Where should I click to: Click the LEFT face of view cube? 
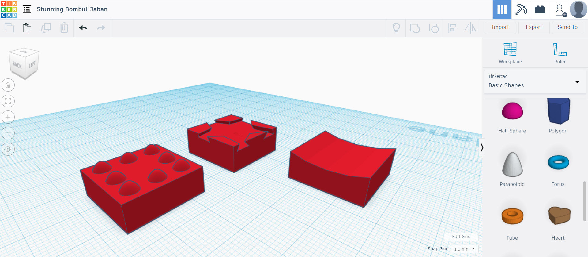point(32,64)
